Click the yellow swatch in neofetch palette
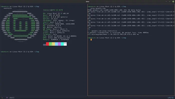The width and height of the screenshot is (175, 99). tap(53, 44)
